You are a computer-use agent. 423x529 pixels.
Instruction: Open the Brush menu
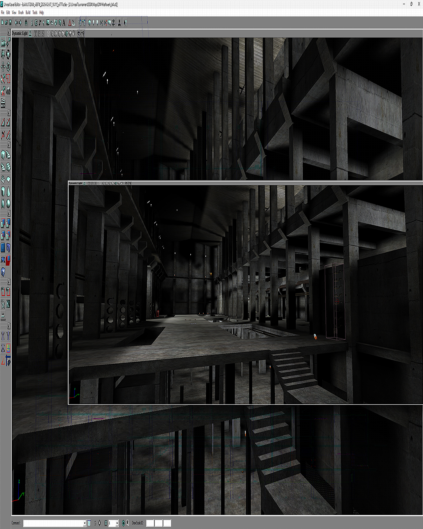[x=21, y=13]
